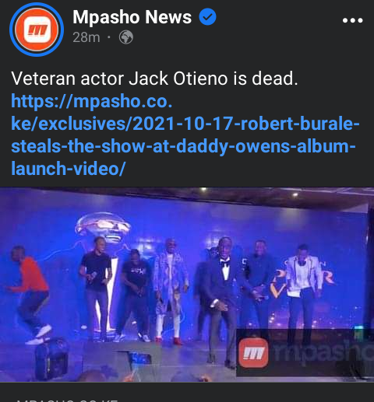Image resolution: width=374 pixels, height=402 pixels.
Task: Click the 28m post timestamp
Action: click(x=86, y=37)
